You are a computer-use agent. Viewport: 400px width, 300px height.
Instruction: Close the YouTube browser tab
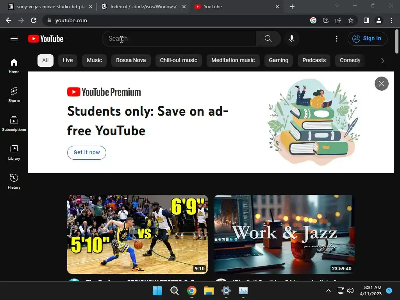[x=277, y=7]
